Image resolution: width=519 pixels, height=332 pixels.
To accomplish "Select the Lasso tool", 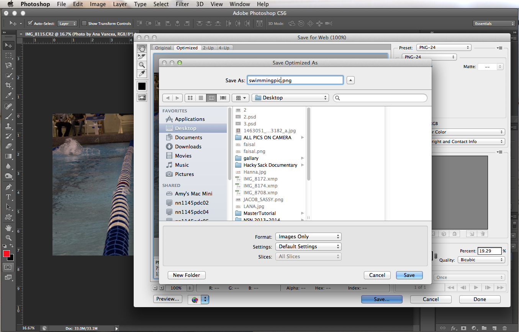I will tap(8, 65).
